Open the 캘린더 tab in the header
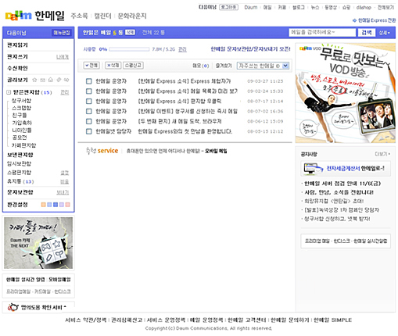 [102, 16]
